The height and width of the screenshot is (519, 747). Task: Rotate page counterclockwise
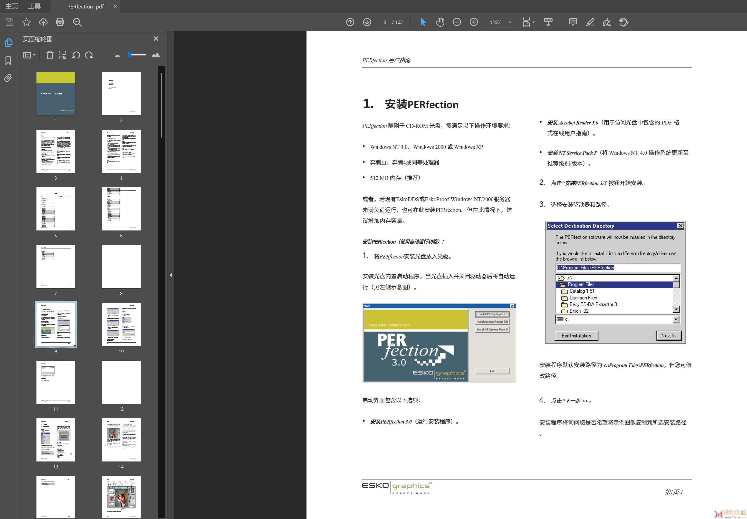[x=76, y=55]
